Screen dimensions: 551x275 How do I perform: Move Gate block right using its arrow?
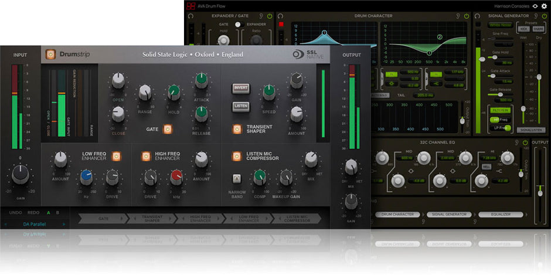click(x=121, y=218)
